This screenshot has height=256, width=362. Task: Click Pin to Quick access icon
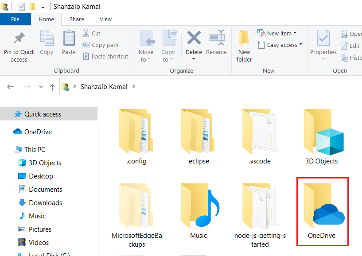[19, 38]
